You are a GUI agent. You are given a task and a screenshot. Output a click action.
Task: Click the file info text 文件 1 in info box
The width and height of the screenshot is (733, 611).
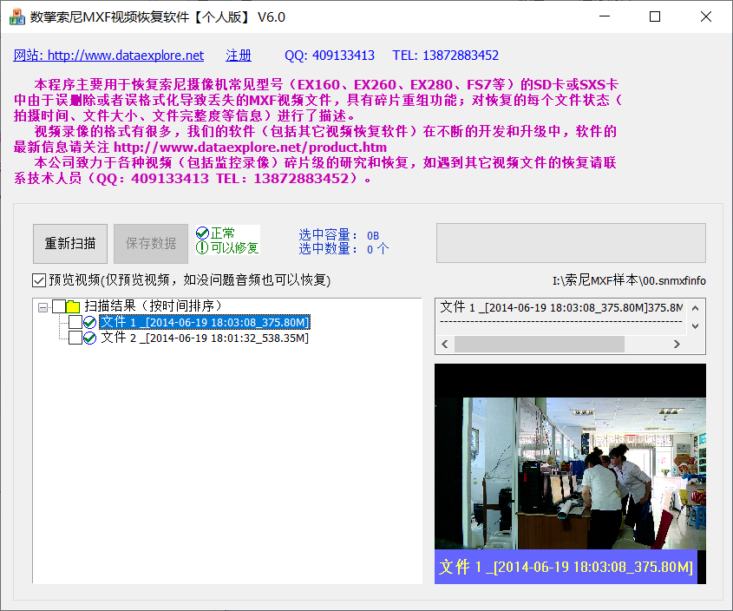[x=561, y=307]
